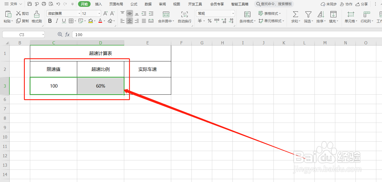Click the red font color A icon

pos(100,21)
